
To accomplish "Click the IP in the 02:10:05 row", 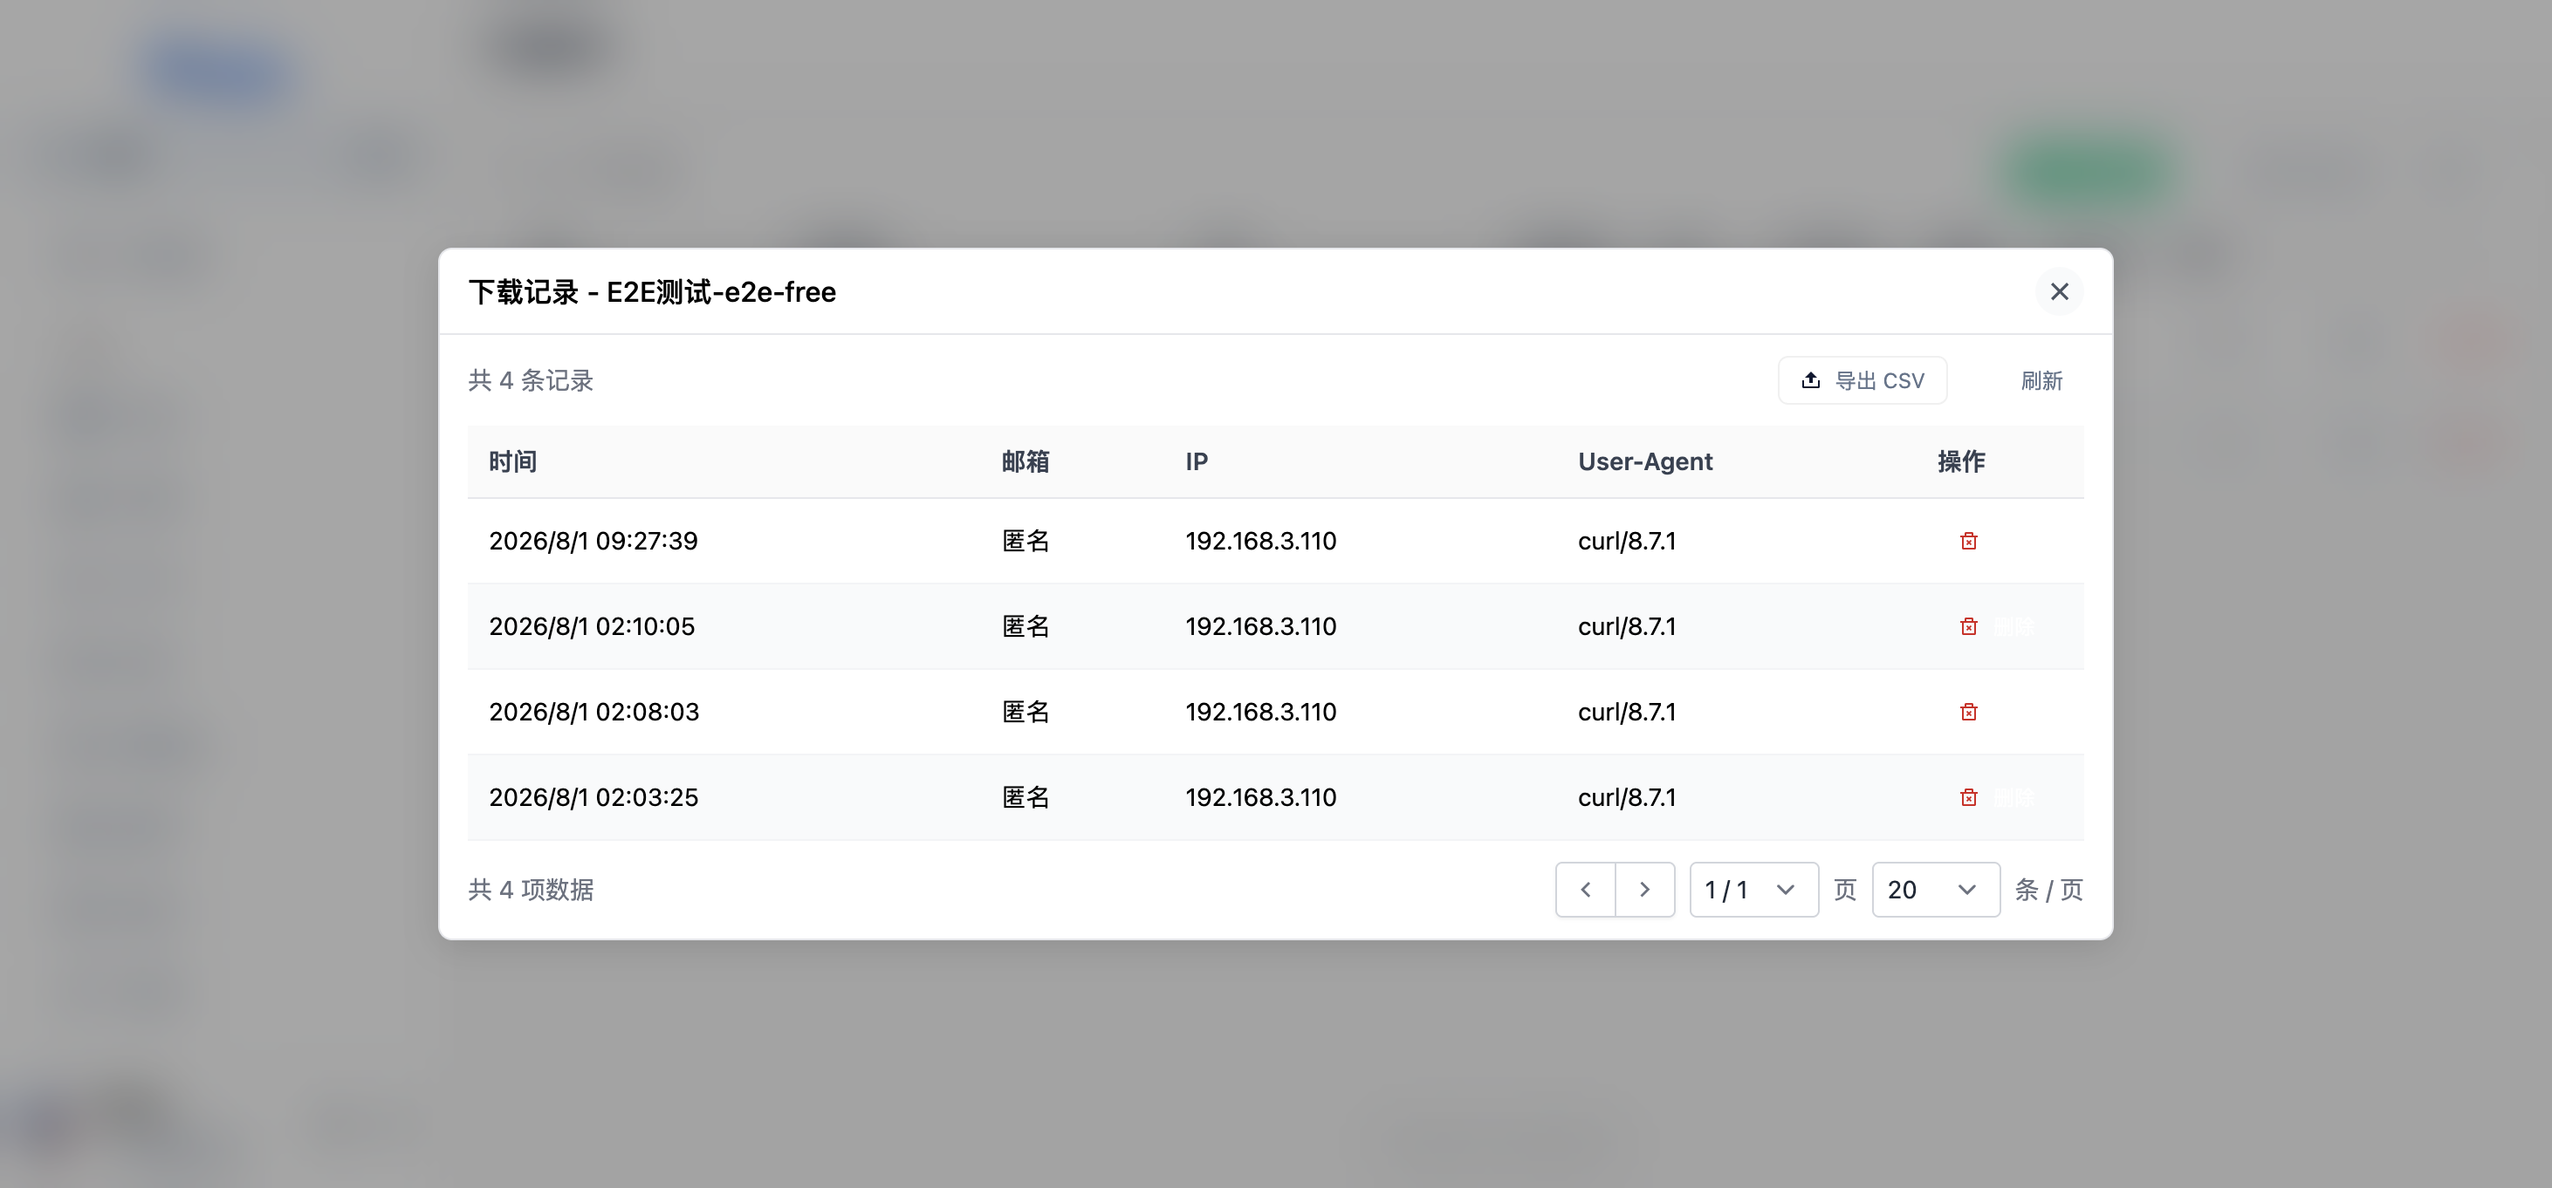I will (x=1260, y=626).
